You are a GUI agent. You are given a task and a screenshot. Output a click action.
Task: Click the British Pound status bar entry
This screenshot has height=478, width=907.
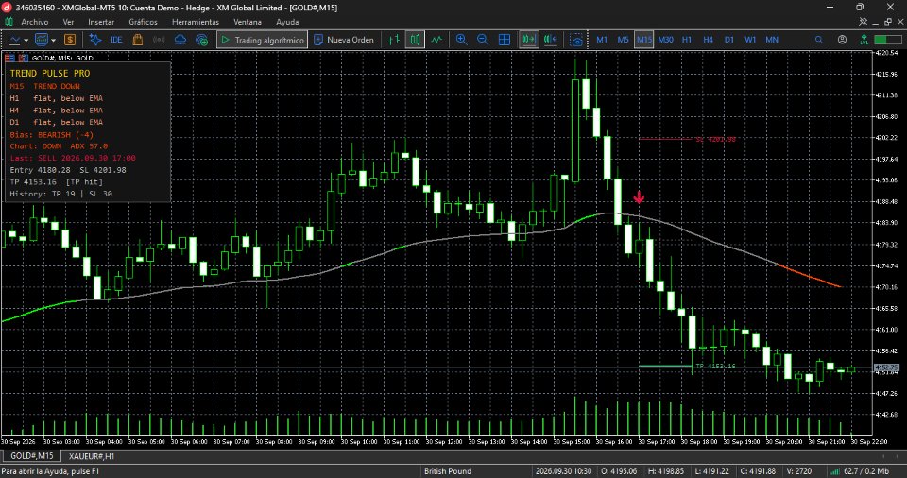(448, 471)
